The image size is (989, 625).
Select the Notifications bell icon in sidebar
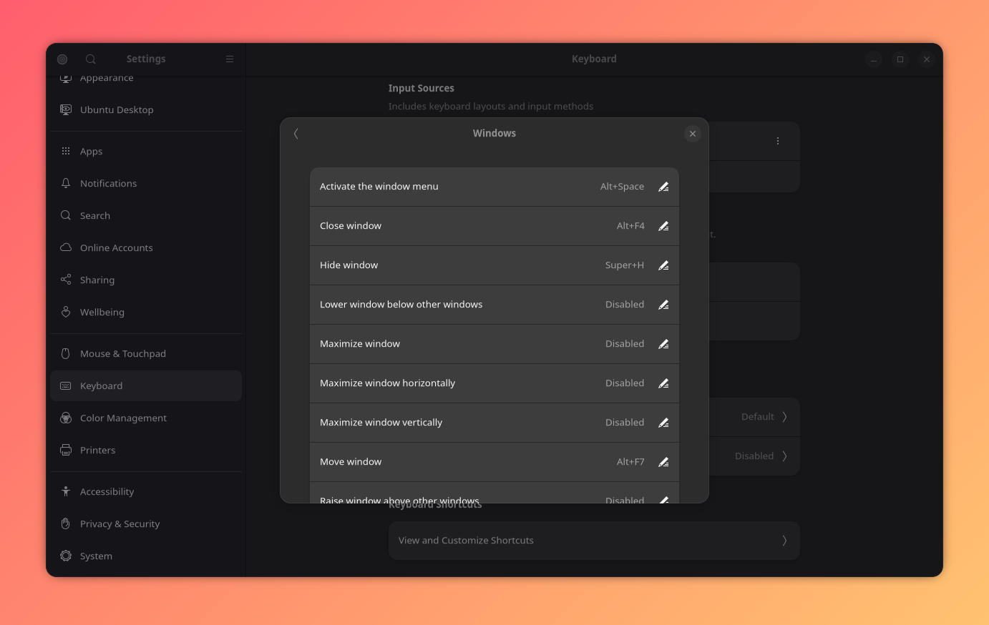tap(65, 183)
